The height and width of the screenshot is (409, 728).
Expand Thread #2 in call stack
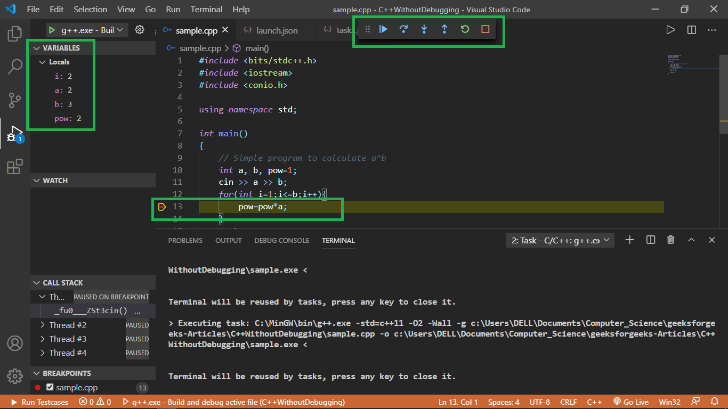pyautogui.click(x=43, y=325)
